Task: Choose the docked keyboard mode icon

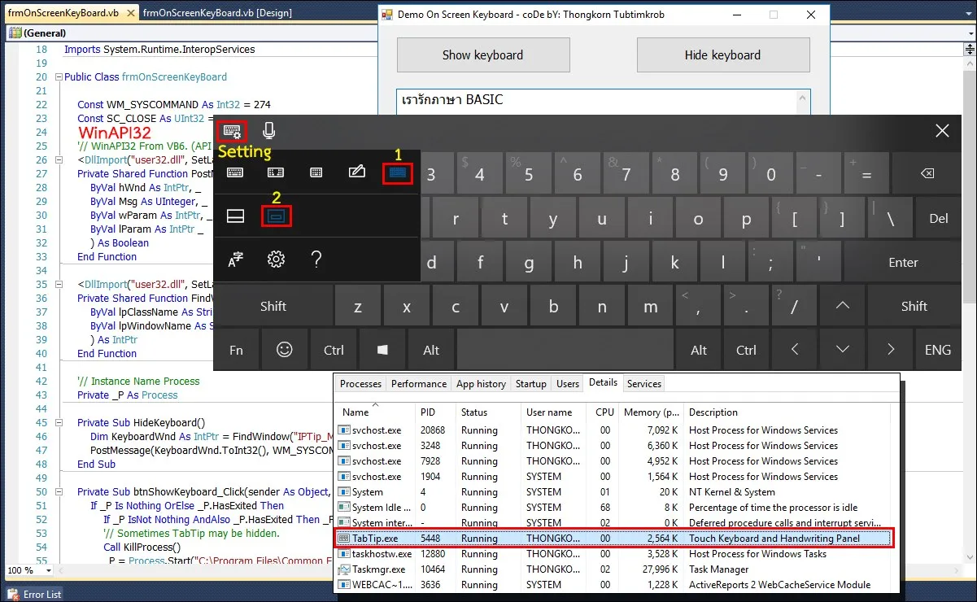Action: tap(235, 216)
